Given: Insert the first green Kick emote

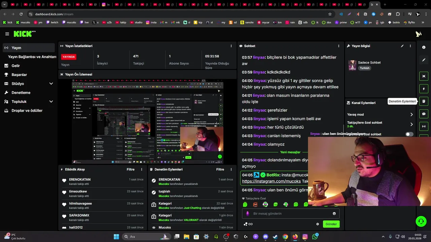Looking at the screenshot, I should click(245, 204).
